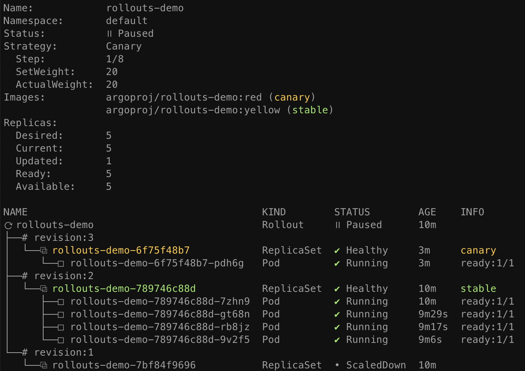Click the rollouts-demo Rollout row name
The image size is (525, 371).
click(55, 225)
